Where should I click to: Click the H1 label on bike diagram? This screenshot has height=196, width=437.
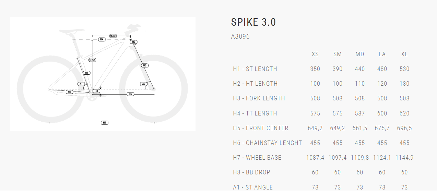coord(87,73)
